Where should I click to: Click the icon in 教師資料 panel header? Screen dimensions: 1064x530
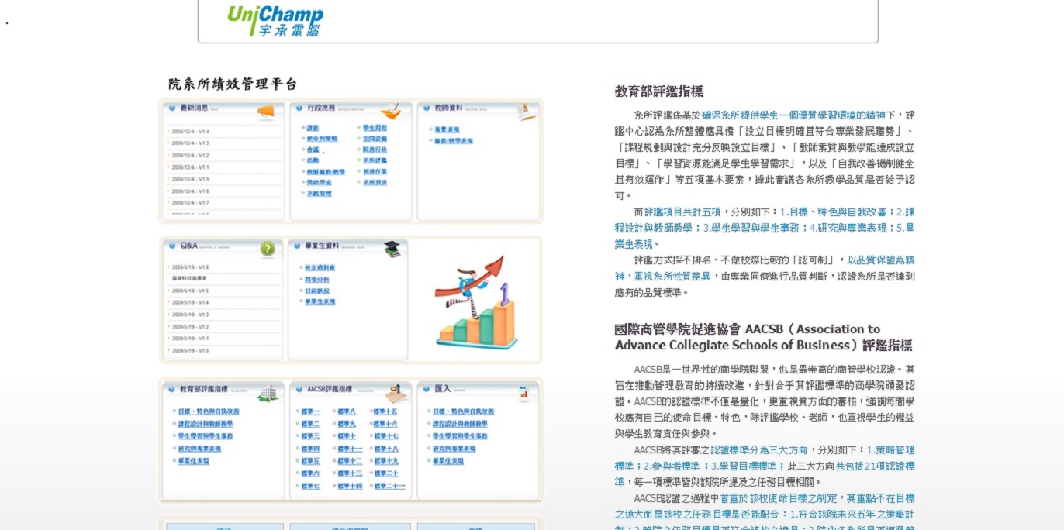pos(527,111)
